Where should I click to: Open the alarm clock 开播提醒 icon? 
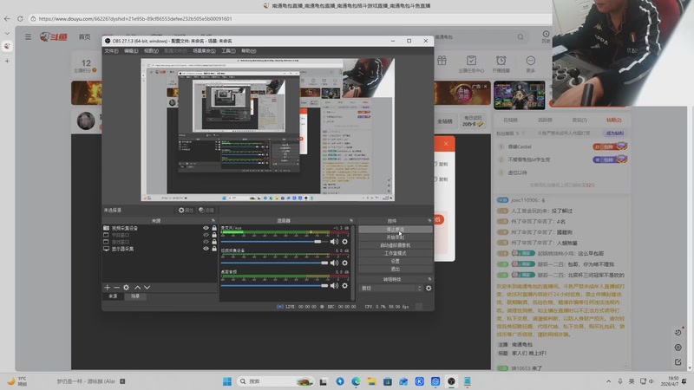tap(501, 63)
